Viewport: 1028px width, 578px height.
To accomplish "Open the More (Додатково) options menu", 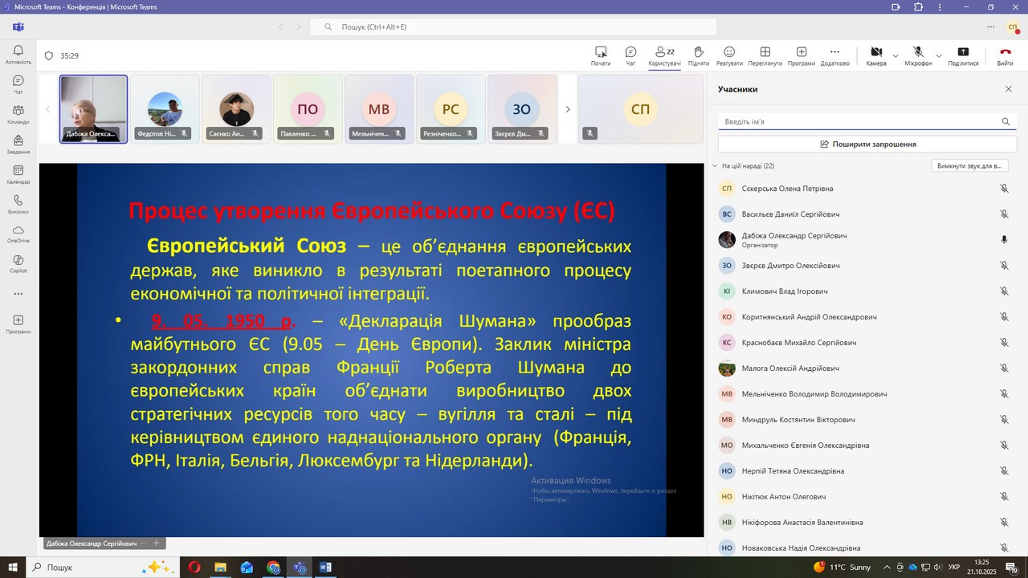I will [834, 55].
